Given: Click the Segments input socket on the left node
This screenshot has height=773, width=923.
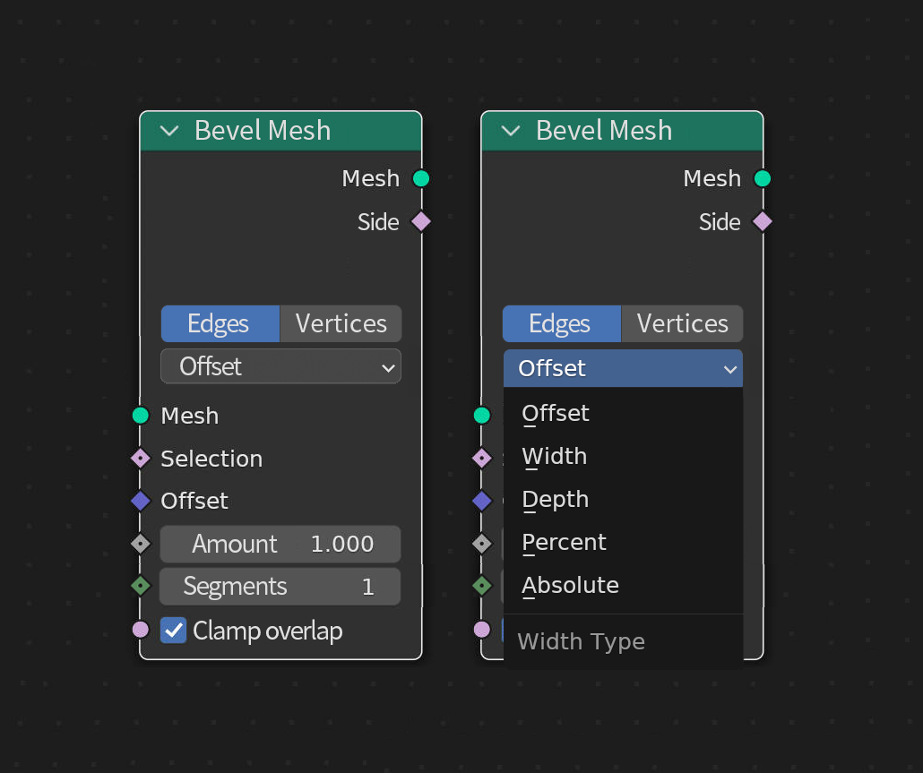Looking at the screenshot, I should (x=141, y=586).
